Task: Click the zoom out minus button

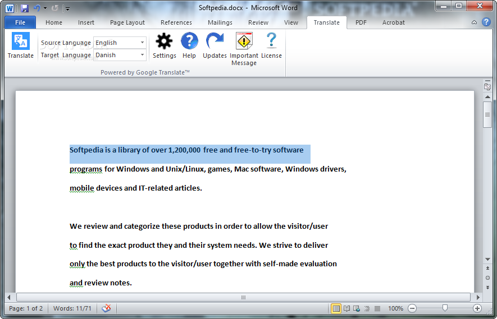Action: pos(412,308)
